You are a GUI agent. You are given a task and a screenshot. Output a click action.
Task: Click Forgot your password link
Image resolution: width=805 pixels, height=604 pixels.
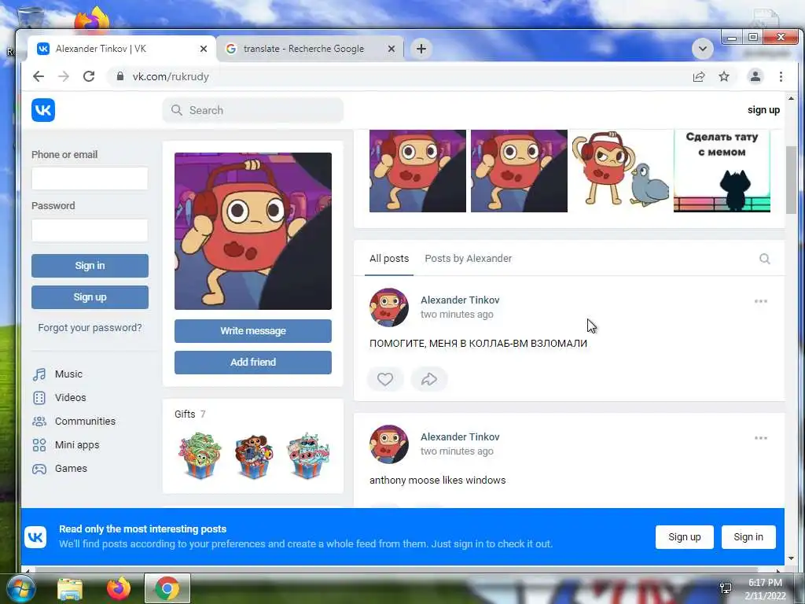pyautogui.click(x=90, y=328)
